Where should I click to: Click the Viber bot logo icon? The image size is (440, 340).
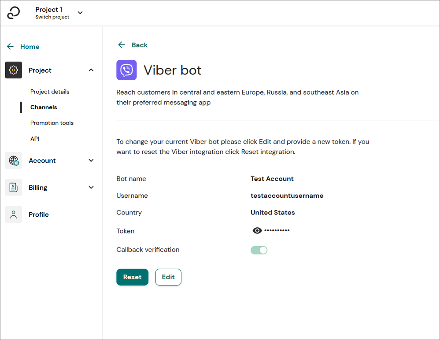(126, 70)
